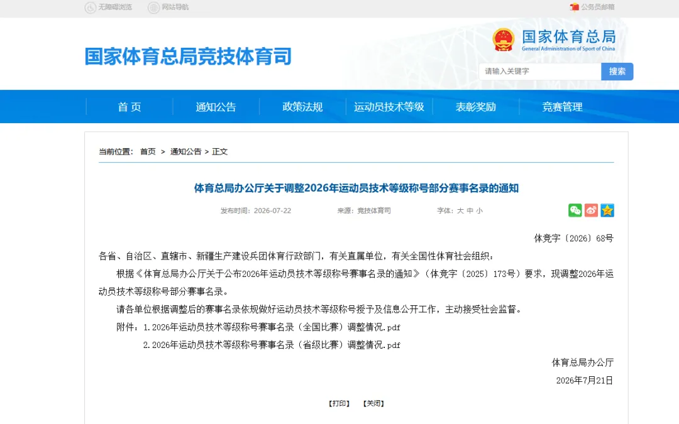
Task: Open attachment 全国比赛 调整情况.pdf
Action: coord(276,327)
